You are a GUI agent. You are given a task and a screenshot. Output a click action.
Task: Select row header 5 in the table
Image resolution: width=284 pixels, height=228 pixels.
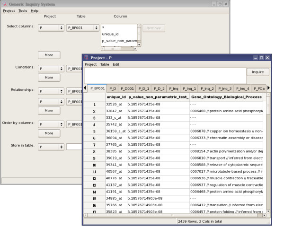tap(94, 132)
